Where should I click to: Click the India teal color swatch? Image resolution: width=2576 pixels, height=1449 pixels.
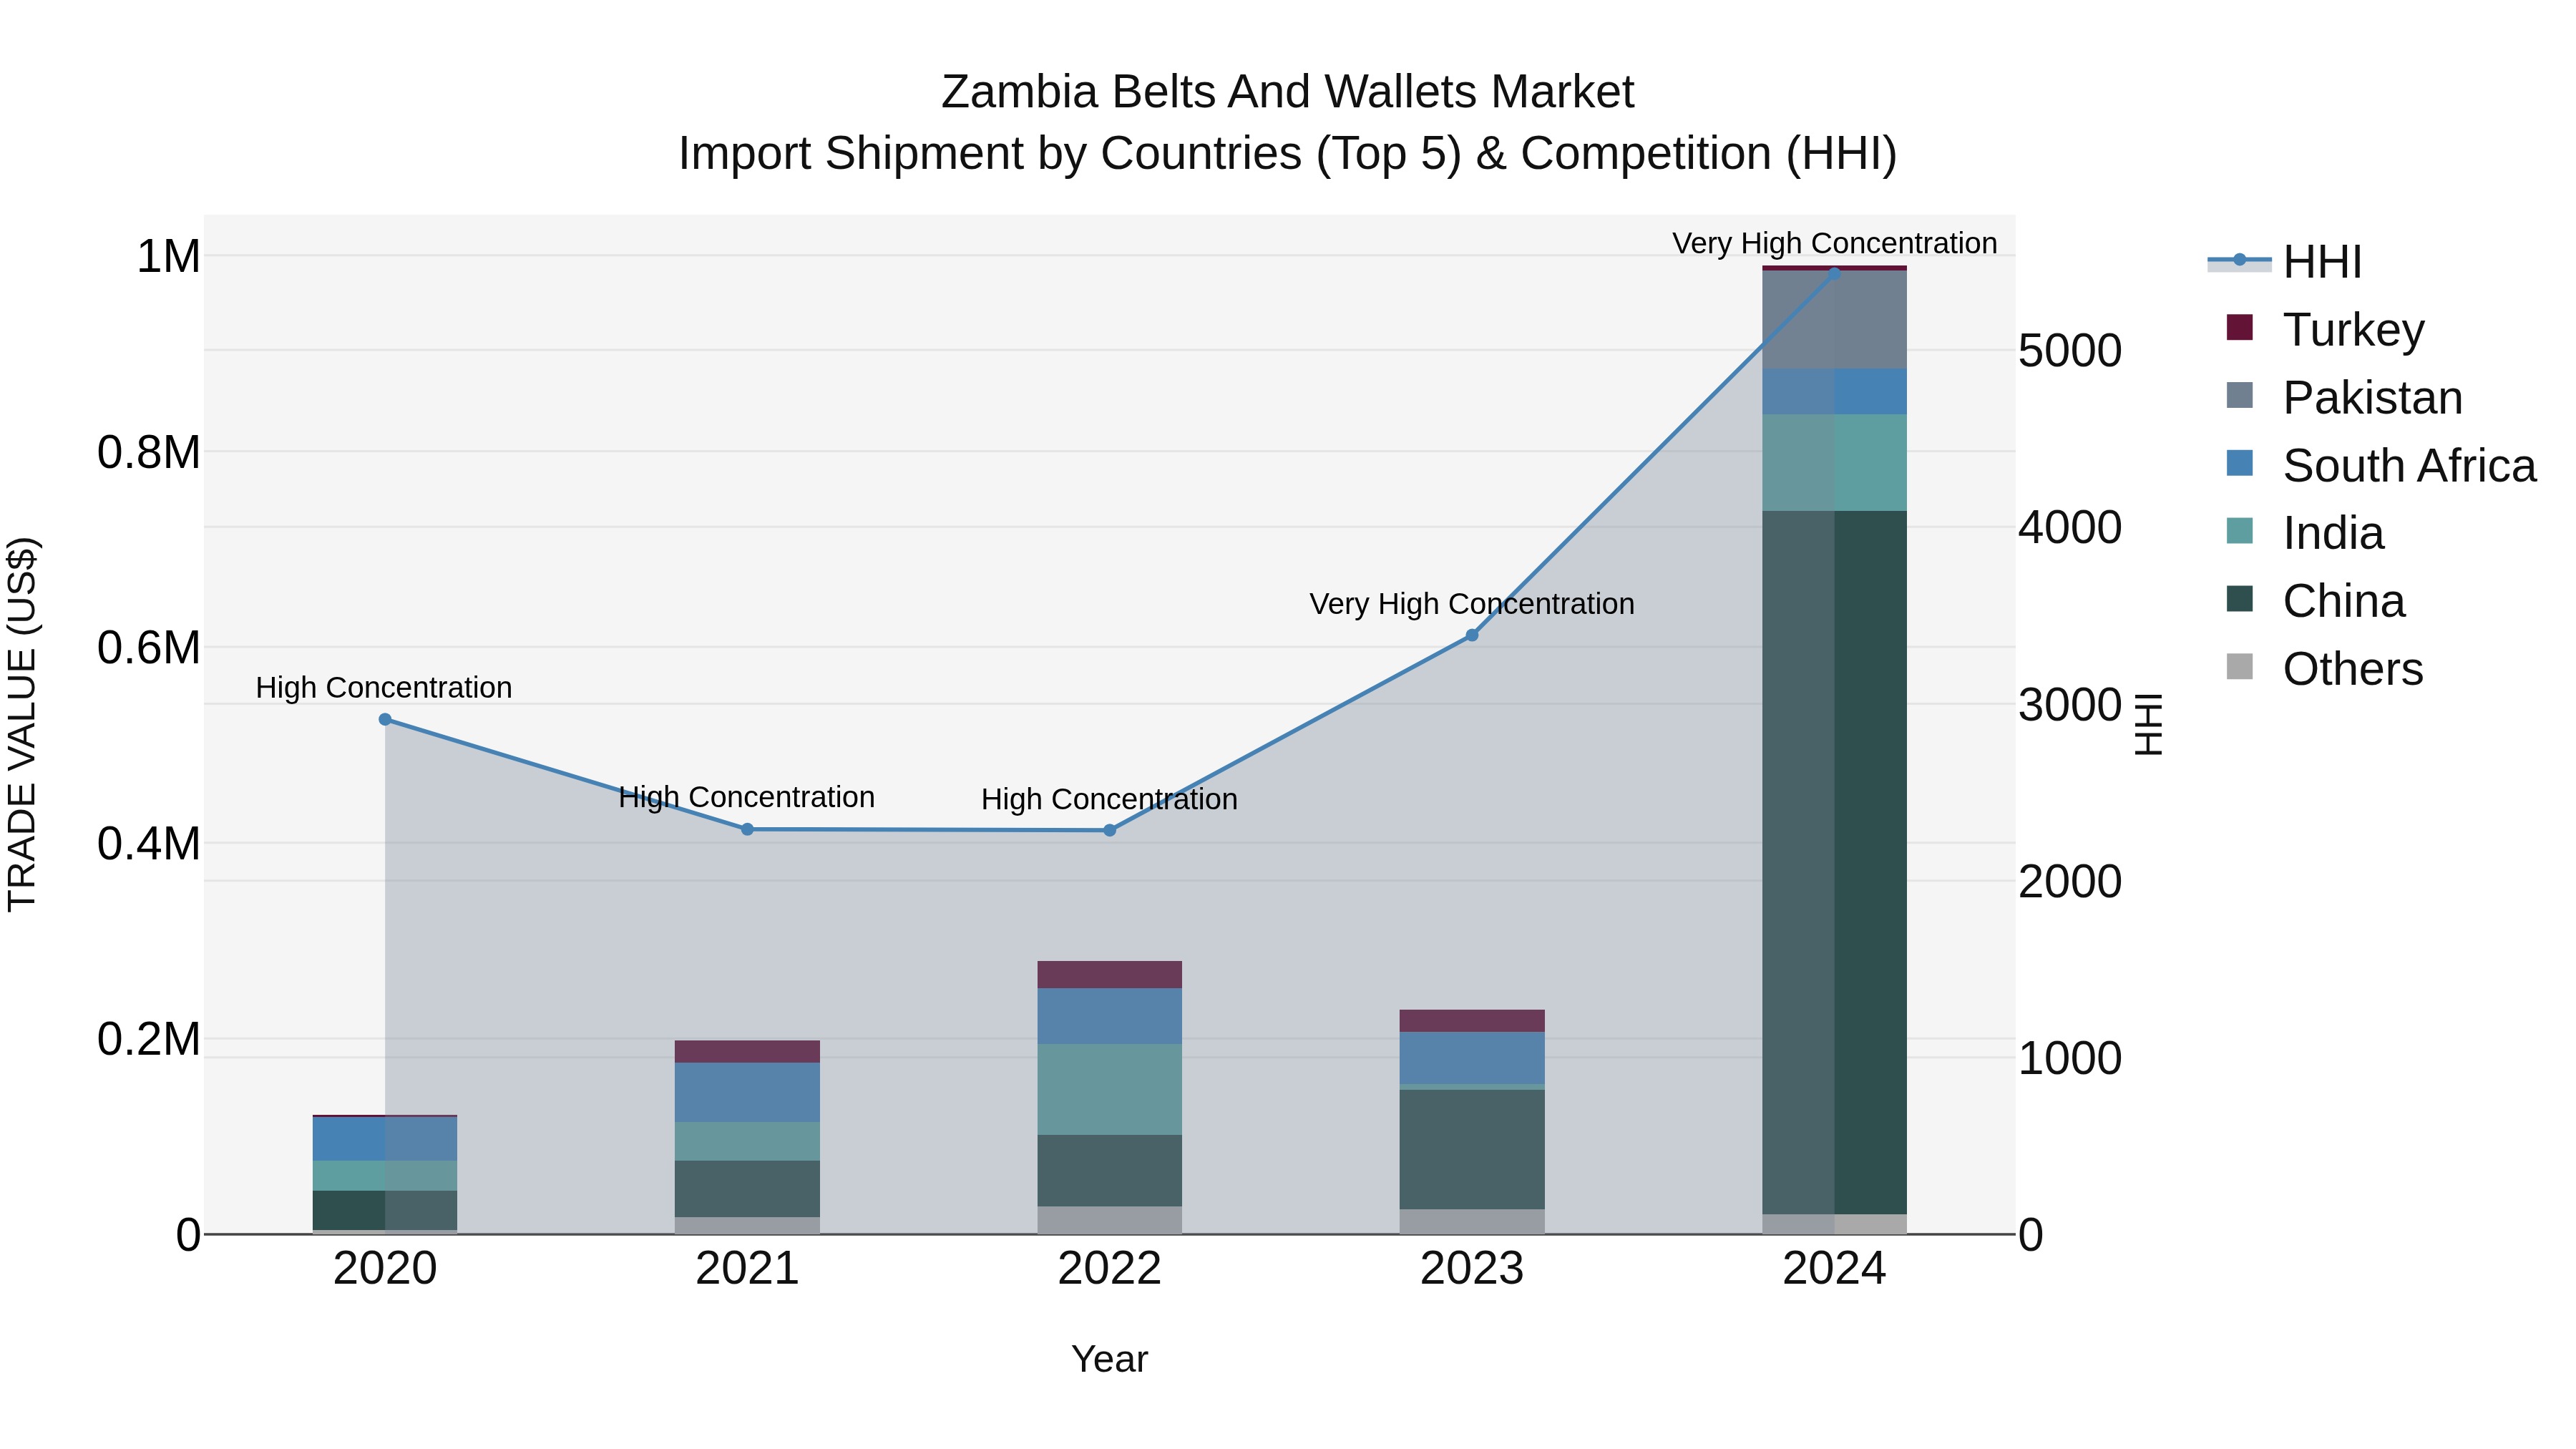(x=2240, y=531)
